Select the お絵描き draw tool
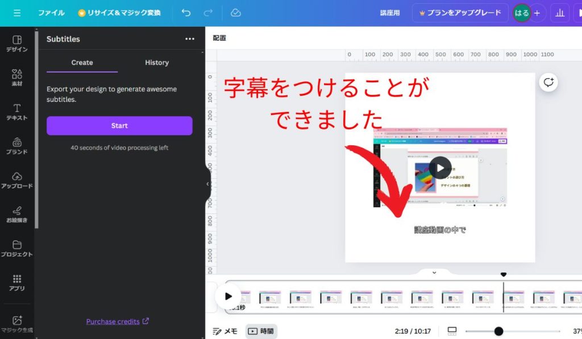The height and width of the screenshot is (339, 582). tap(17, 214)
